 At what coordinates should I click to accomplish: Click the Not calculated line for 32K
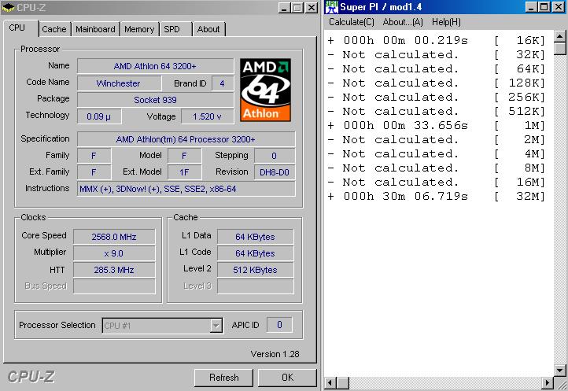pos(436,55)
